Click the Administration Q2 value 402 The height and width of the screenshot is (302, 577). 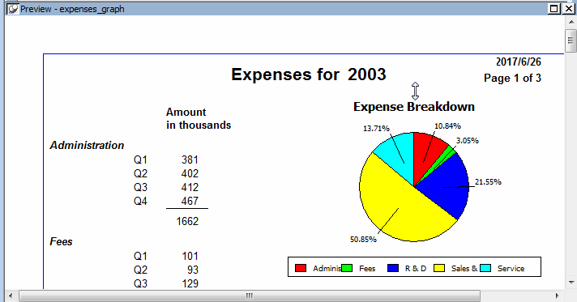(x=190, y=173)
